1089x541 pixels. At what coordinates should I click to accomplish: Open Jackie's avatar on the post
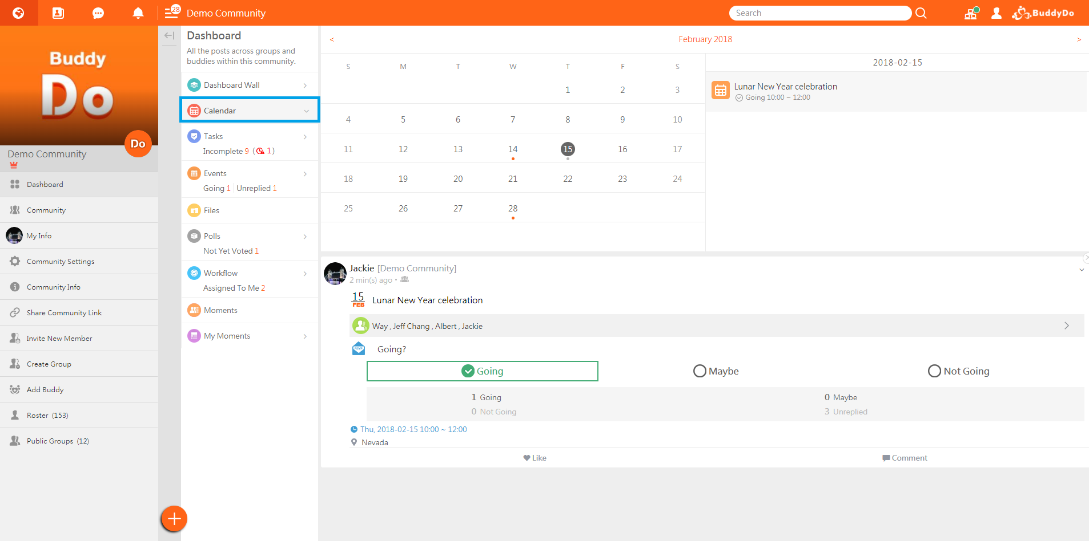pos(335,274)
